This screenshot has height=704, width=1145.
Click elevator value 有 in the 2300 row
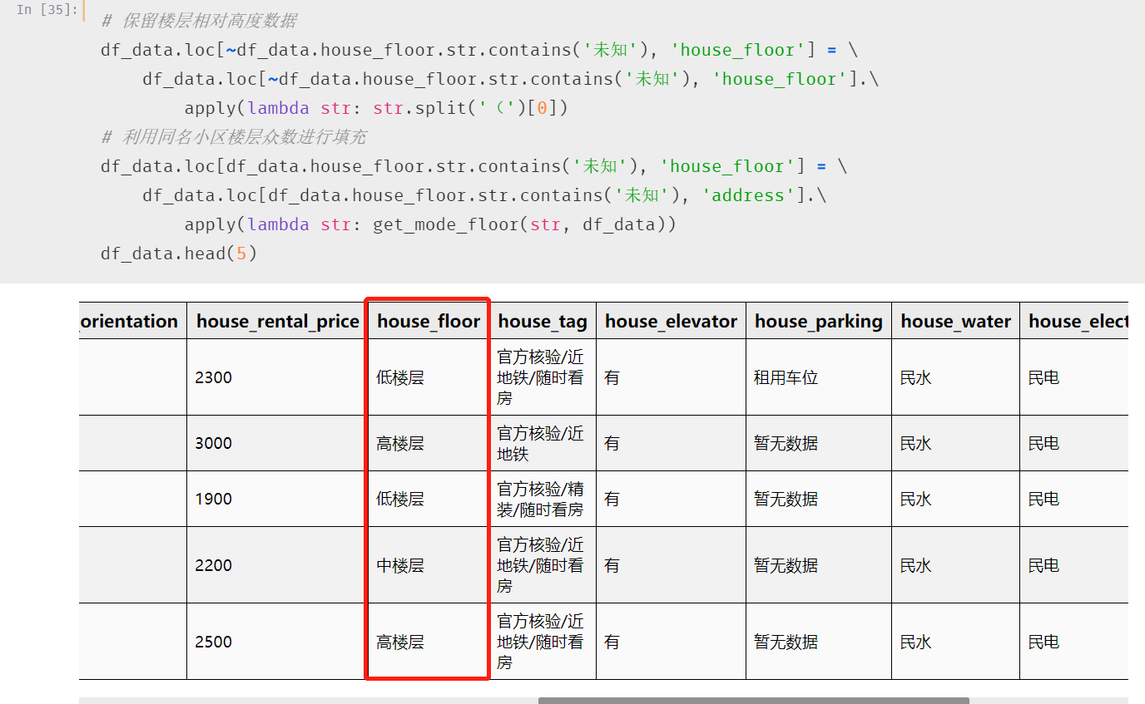pyautogui.click(x=612, y=377)
